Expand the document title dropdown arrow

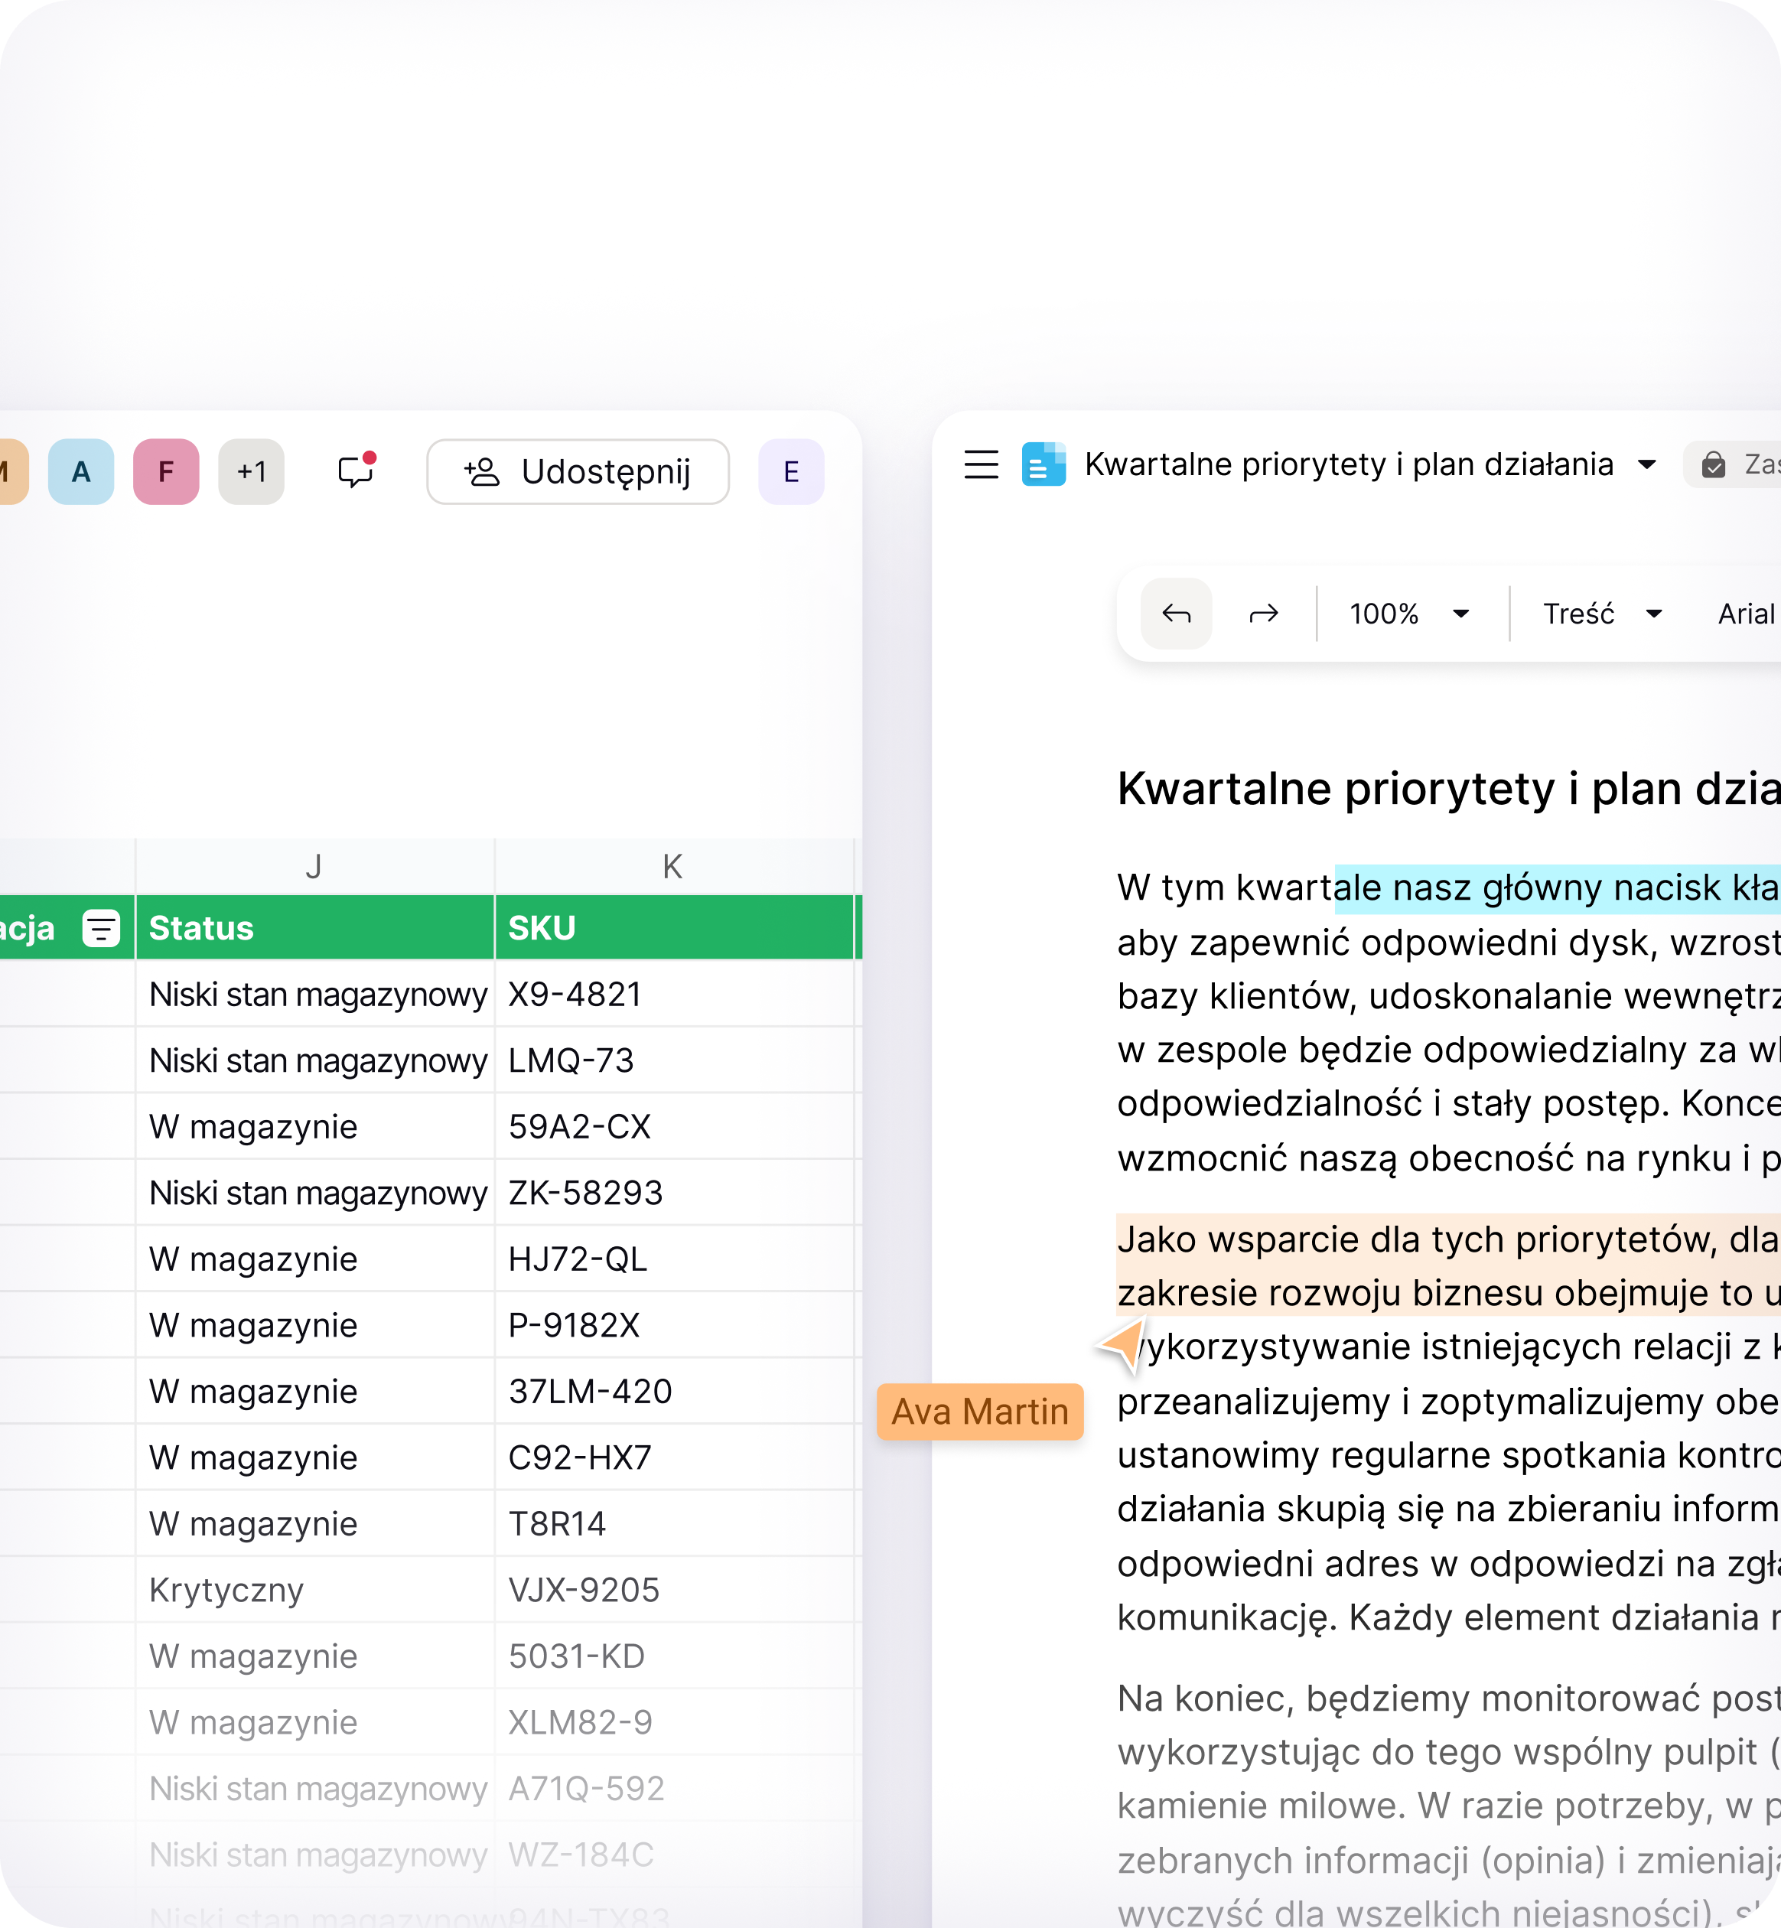pyautogui.click(x=1647, y=464)
